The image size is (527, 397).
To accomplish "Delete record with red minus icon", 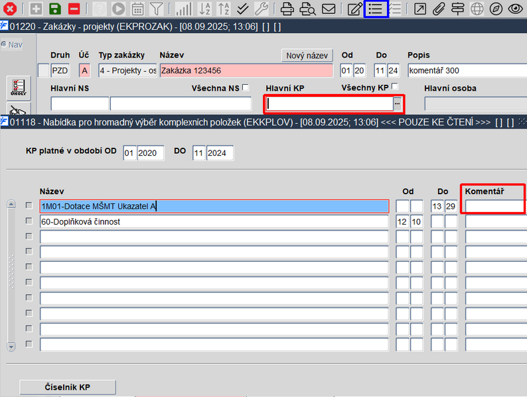I will (74, 9).
